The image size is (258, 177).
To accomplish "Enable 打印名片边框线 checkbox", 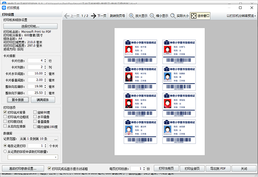I will (5, 117).
